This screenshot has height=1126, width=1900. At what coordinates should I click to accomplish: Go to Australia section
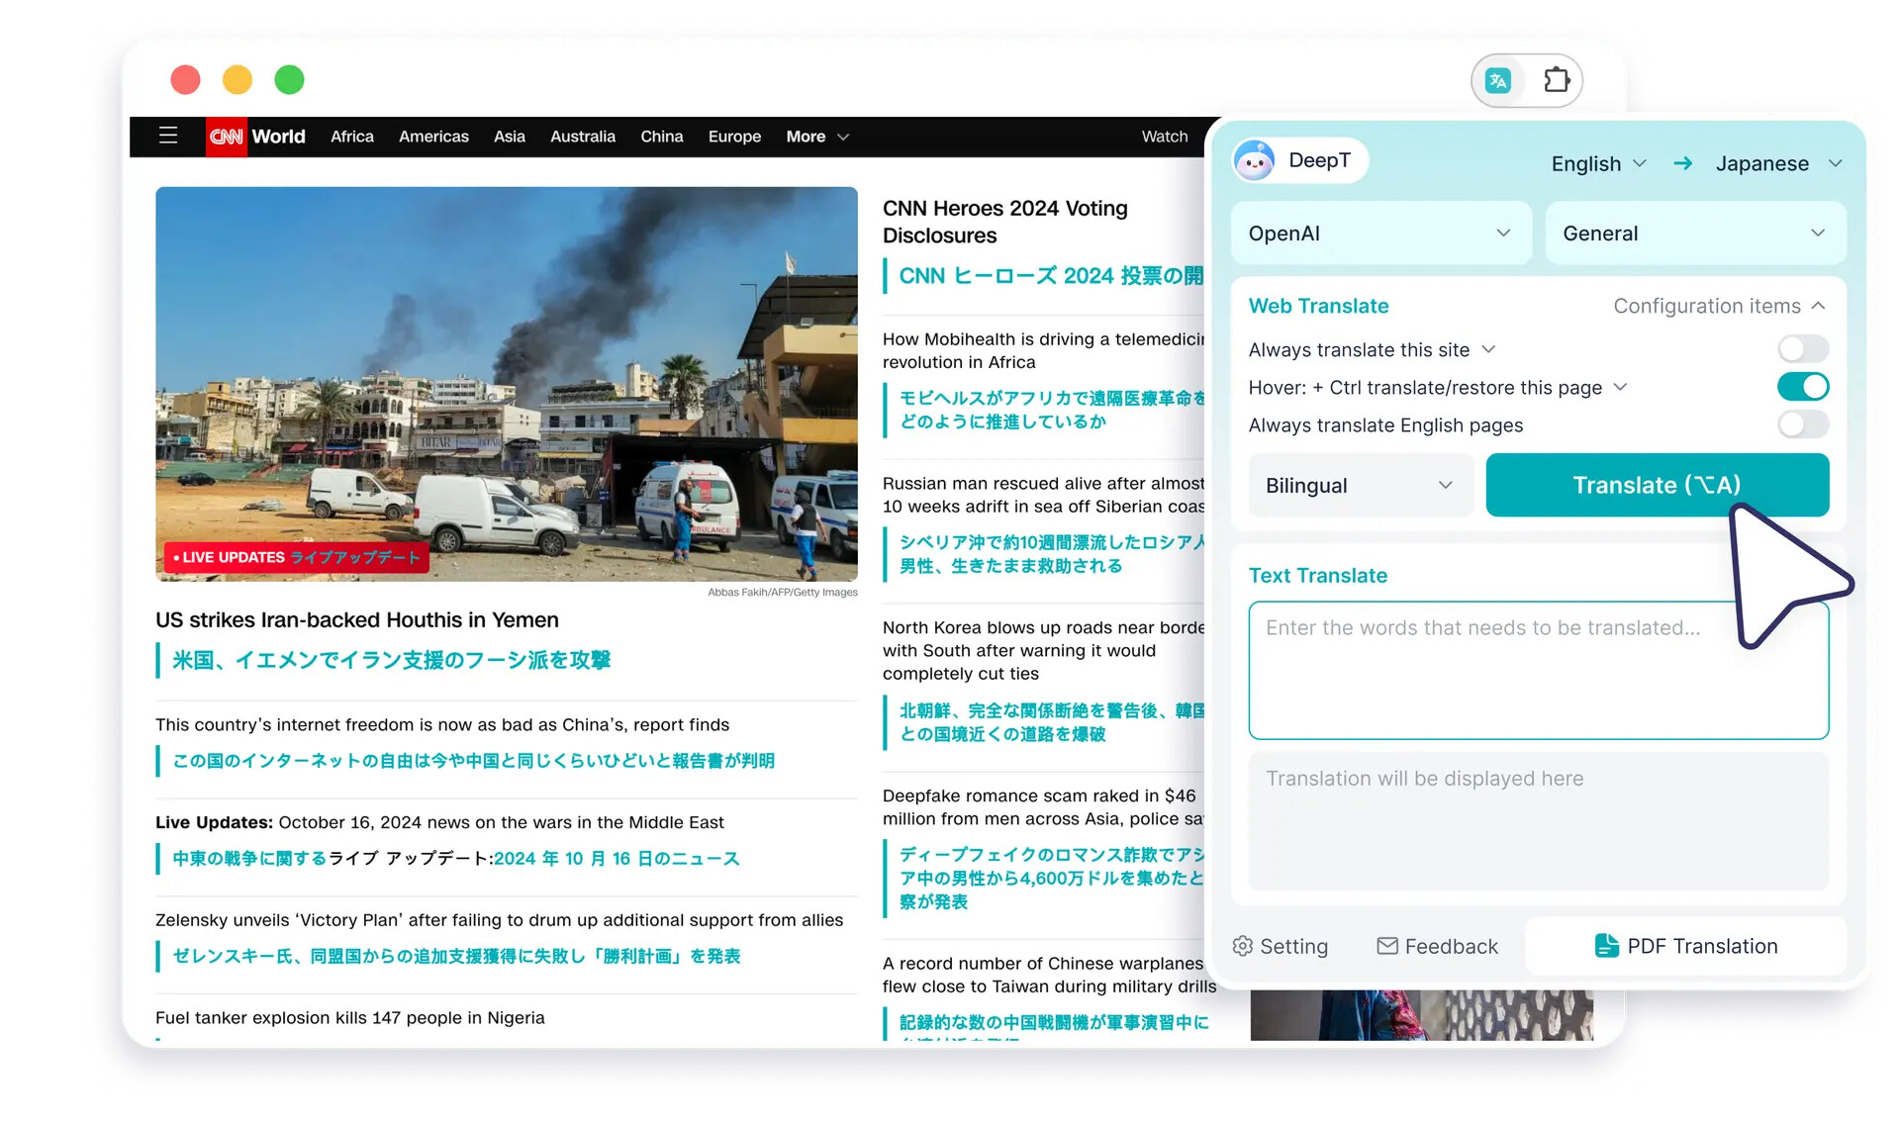pyautogui.click(x=583, y=137)
